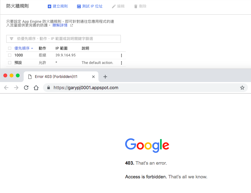Click 'The default action.' description text

click(97, 63)
